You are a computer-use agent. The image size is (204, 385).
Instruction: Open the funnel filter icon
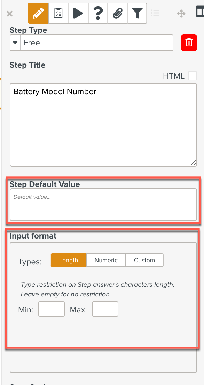[x=137, y=13]
